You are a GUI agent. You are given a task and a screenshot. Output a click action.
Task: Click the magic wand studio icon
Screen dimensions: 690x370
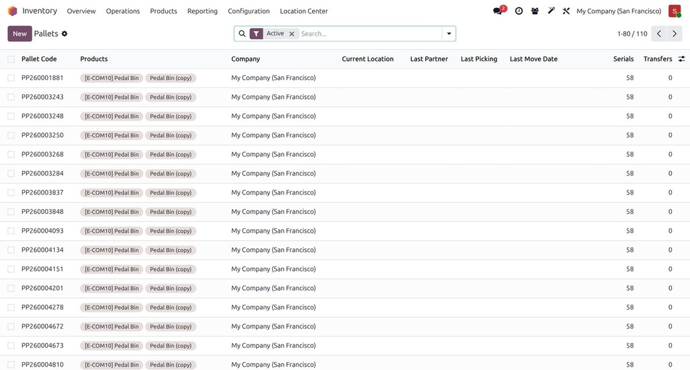(551, 11)
